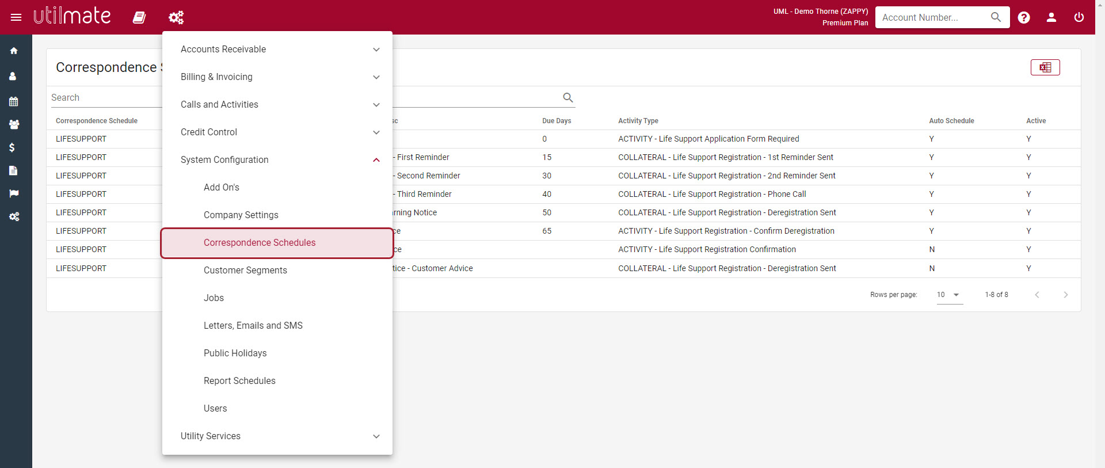Select Letters, Emails and SMS menu item
Viewport: 1105px width, 468px height.
(x=253, y=326)
